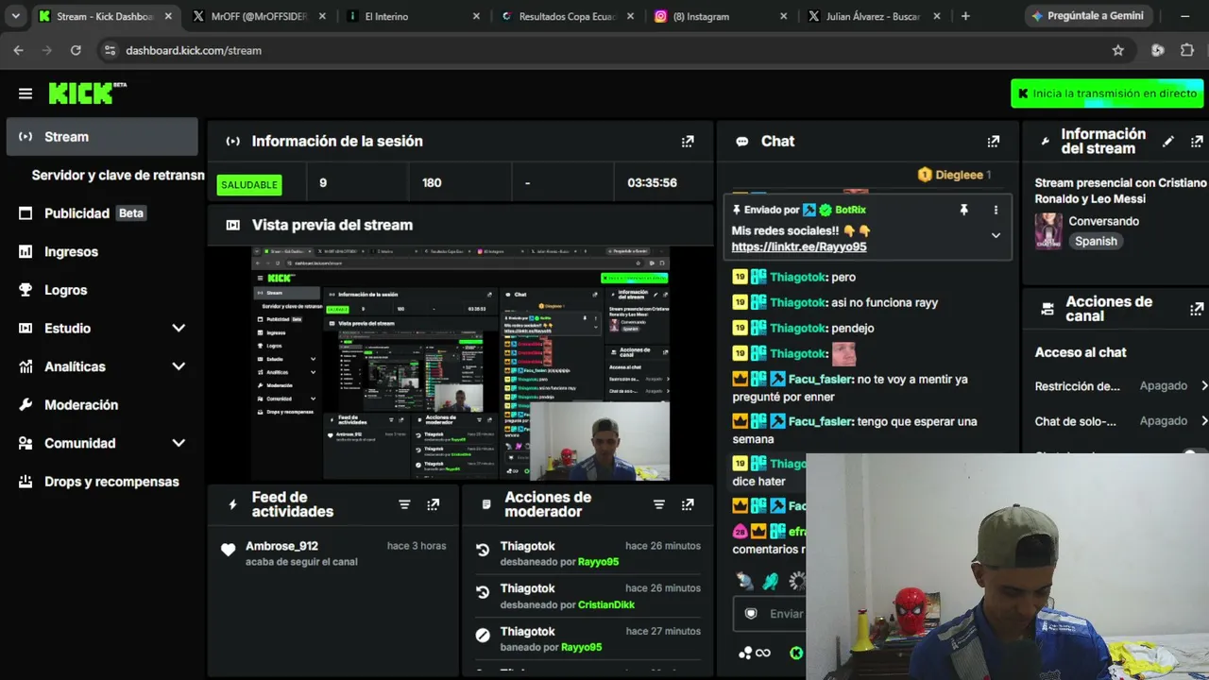Click the stream preview thumbnail
Viewport: 1209px width, 680px height.
coord(460,364)
